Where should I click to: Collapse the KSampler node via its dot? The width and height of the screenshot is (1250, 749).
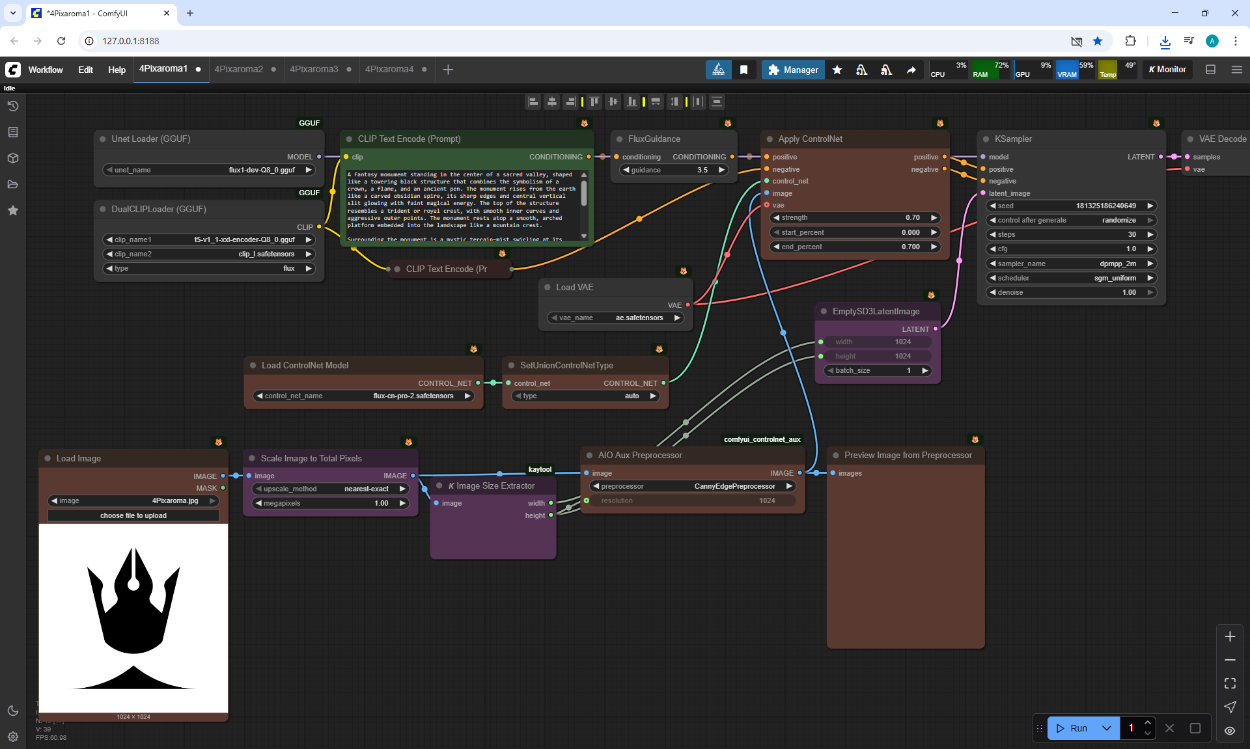point(986,139)
